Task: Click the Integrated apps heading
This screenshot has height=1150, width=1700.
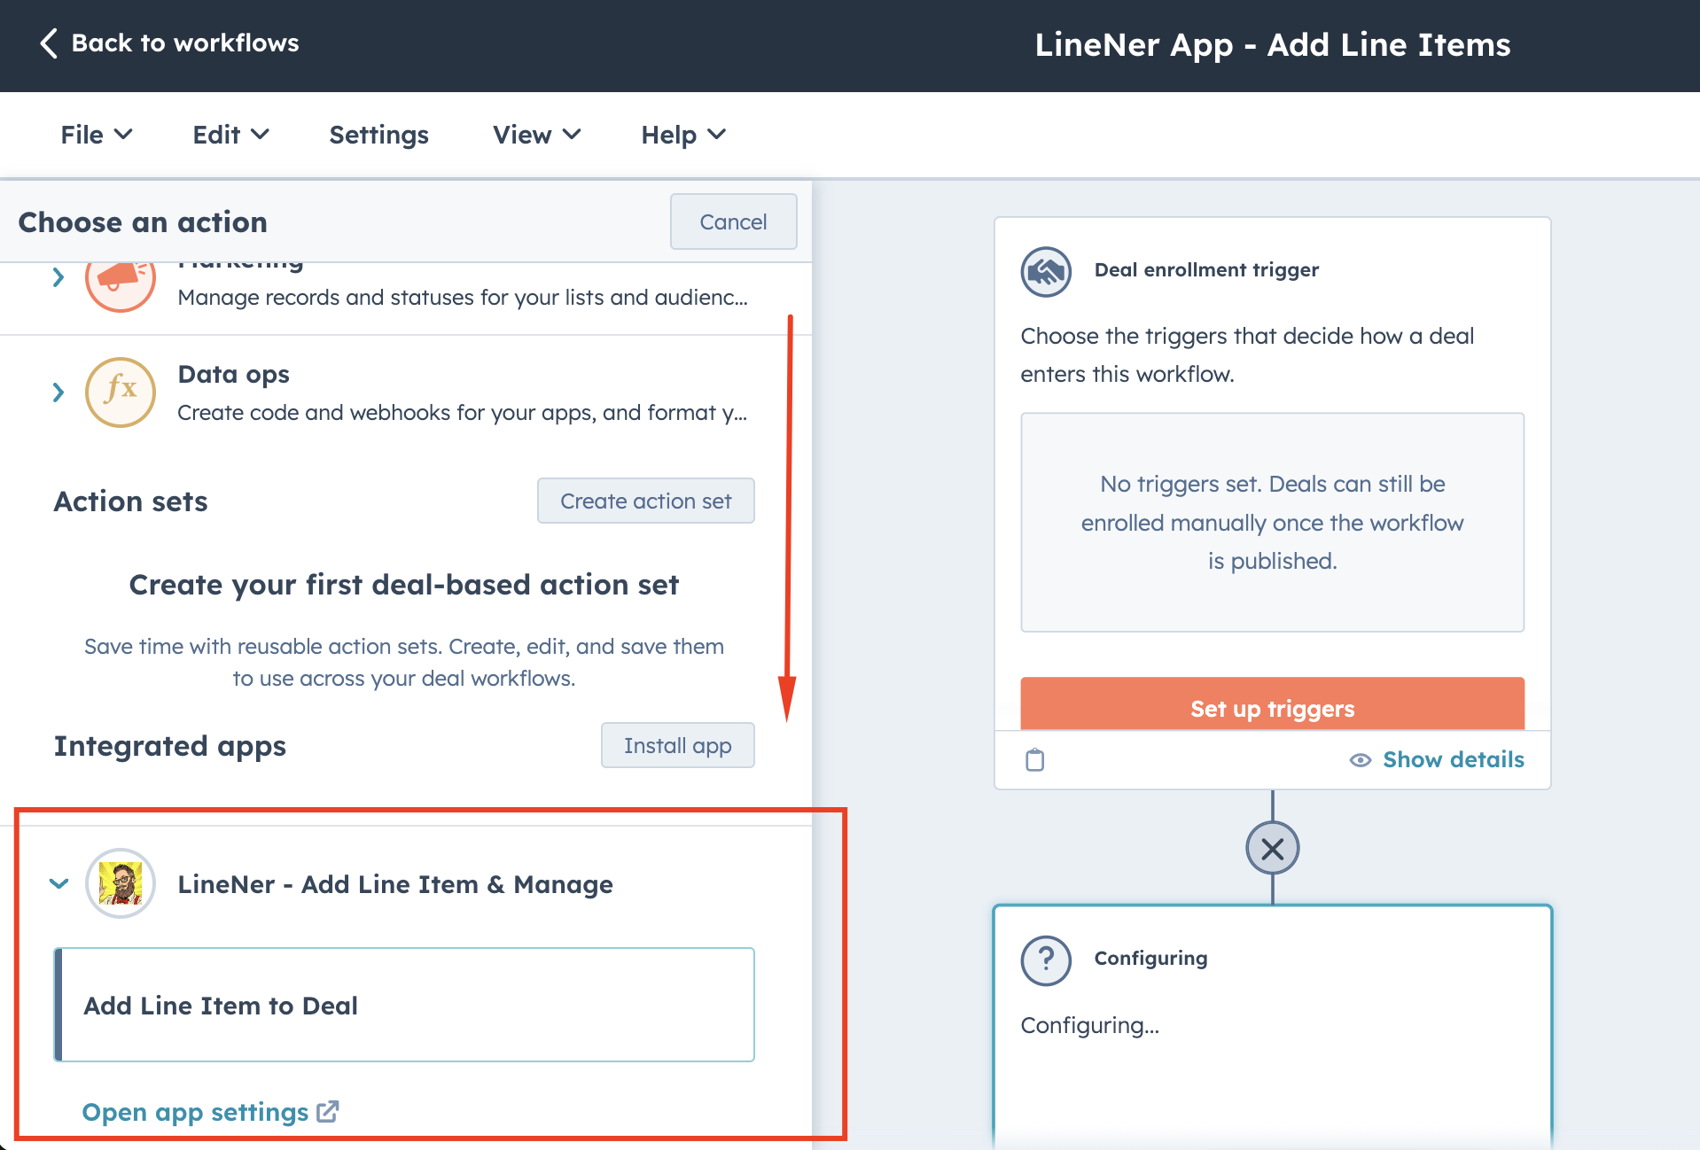Action: 169,746
